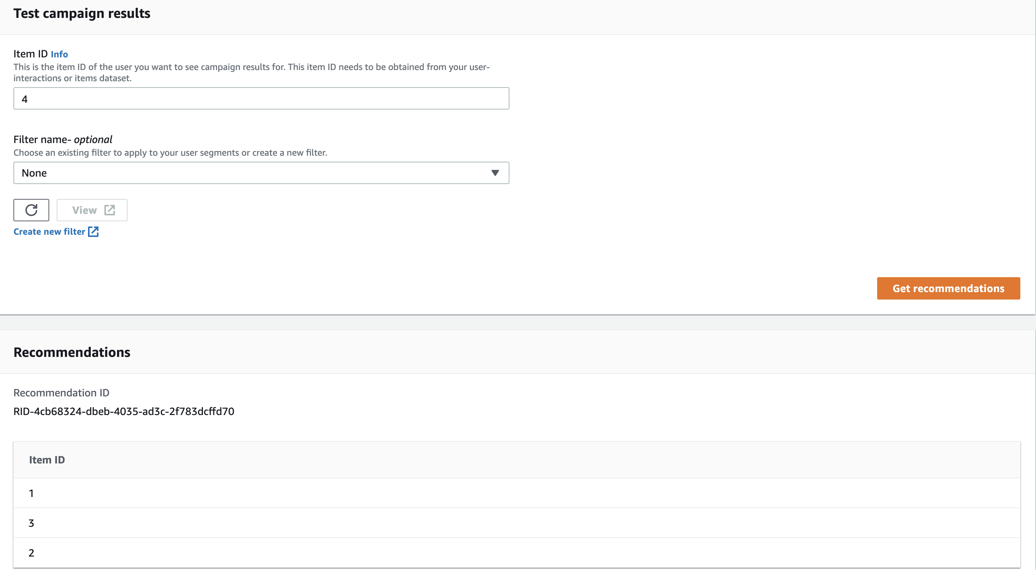Screen dimensions: 1036x570
Task: Click the Filter name optional label
Action: click(63, 139)
